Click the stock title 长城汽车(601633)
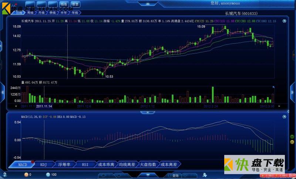Viewport: 296px width, 179px height. click(241, 13)
